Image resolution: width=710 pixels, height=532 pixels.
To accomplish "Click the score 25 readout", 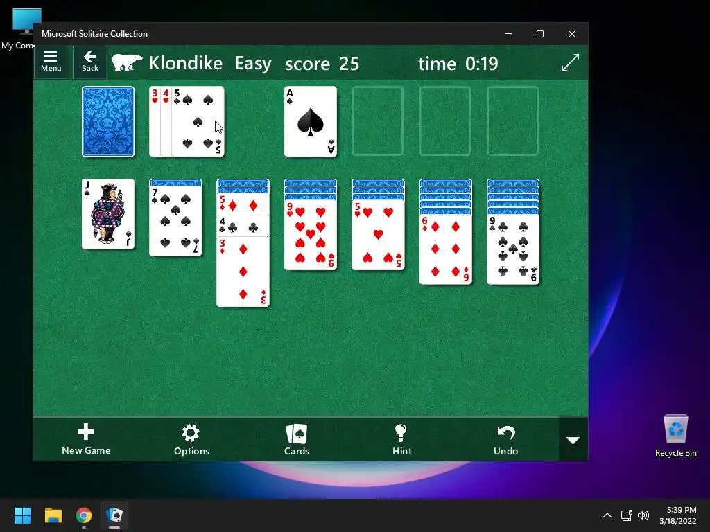I will (322, 64).
